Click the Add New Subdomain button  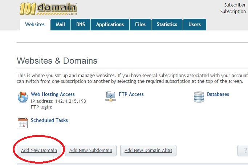91,151
